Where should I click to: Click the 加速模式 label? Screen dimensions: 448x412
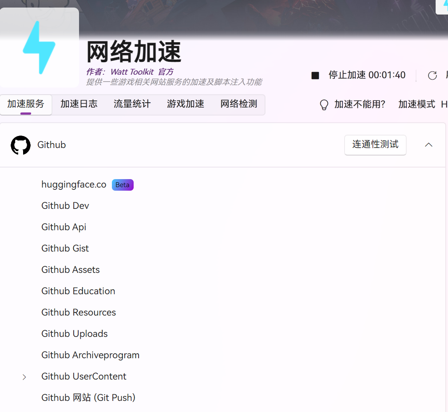416,104
